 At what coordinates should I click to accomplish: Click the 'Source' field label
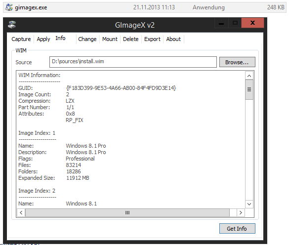[x=24, y=62]
